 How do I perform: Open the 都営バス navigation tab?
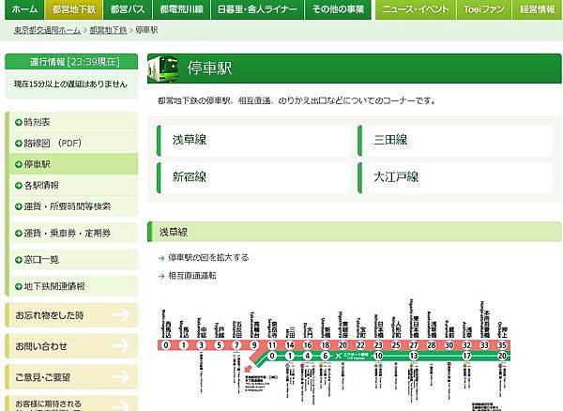(x=128, y=9)
